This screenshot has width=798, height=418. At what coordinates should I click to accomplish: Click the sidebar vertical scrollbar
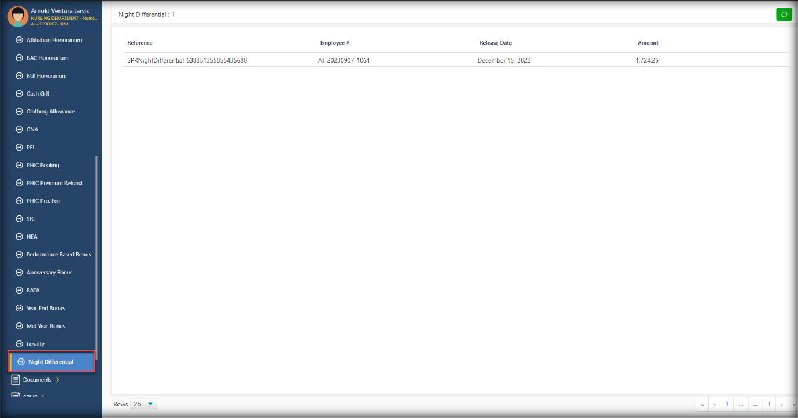click(97, 255)
